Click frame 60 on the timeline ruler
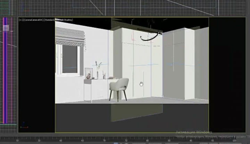 pos(60,141)
